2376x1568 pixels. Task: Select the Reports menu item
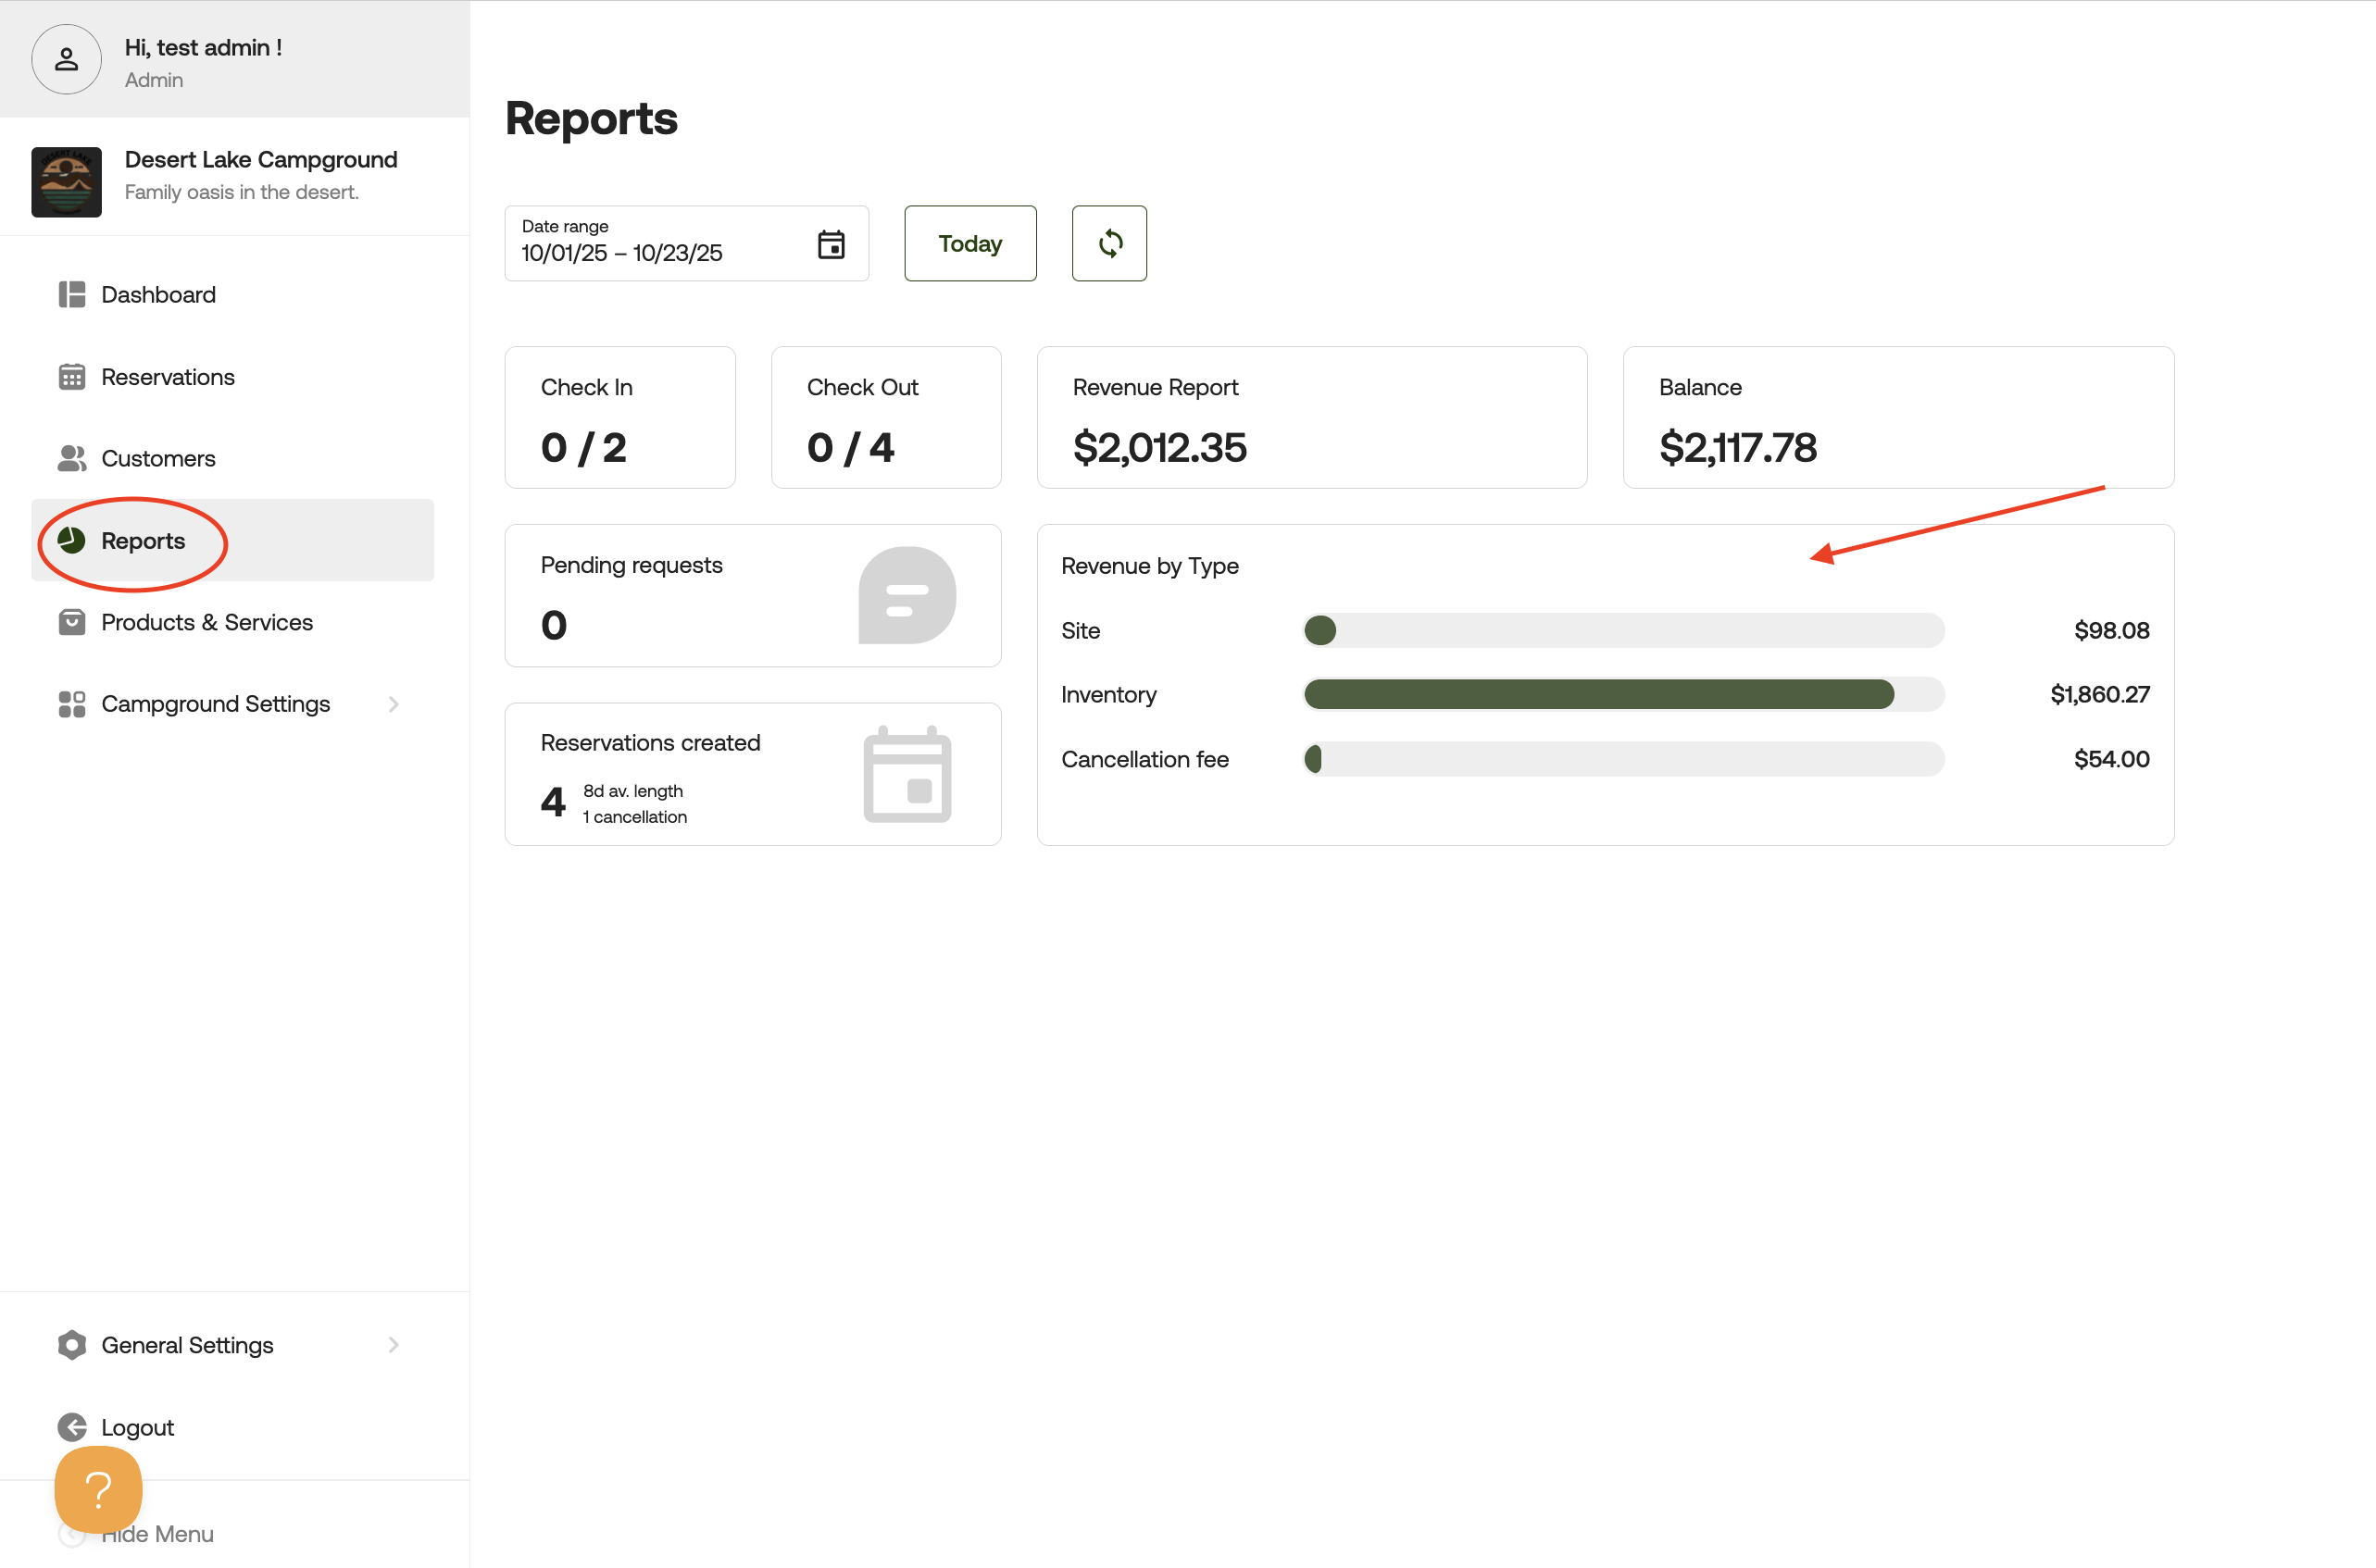click(144, 541)
